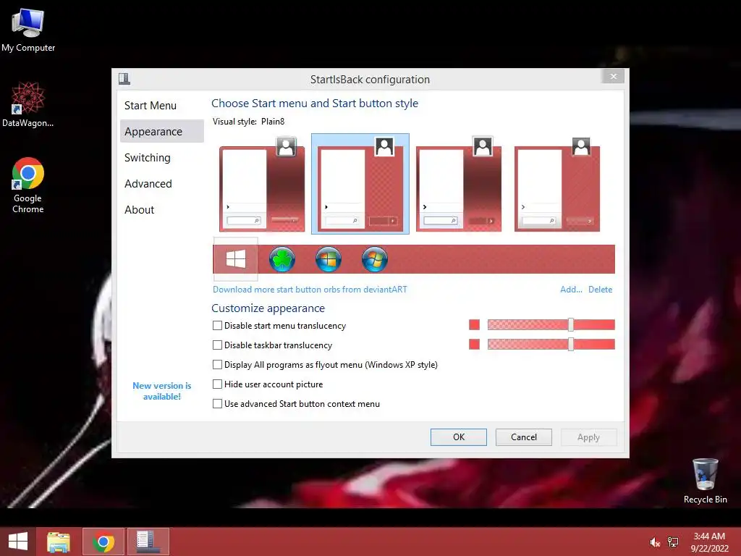Viewport: 741px width, 556px height.
Task: Choose the third start menu style thumbnail
Action: [x=458, y=184]
